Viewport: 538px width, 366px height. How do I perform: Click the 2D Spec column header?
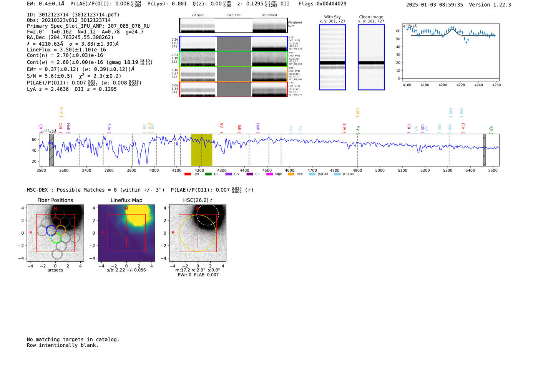click(198, 15)
